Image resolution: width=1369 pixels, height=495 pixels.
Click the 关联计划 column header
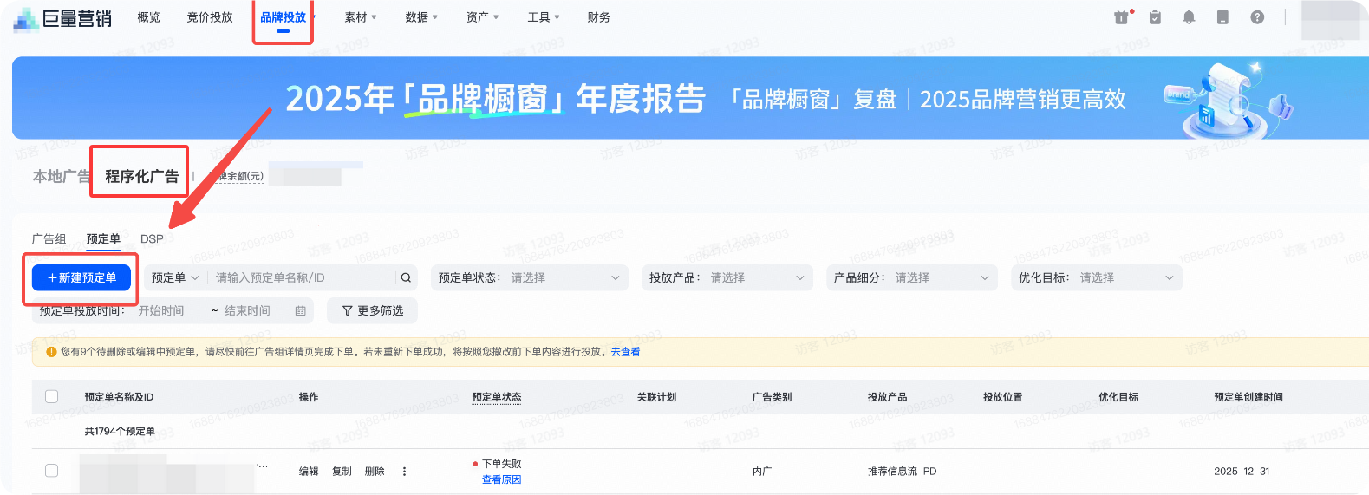tap(656, 397)
